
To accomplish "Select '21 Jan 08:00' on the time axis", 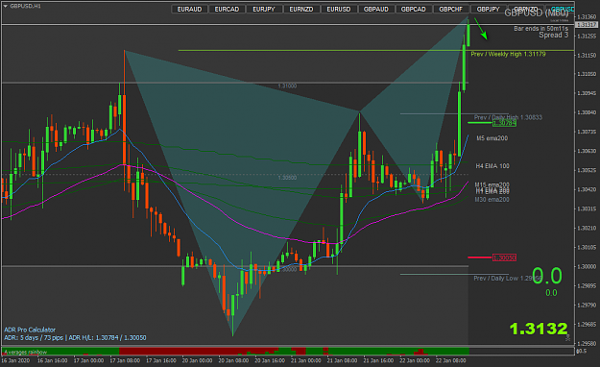I will [342, 360].
